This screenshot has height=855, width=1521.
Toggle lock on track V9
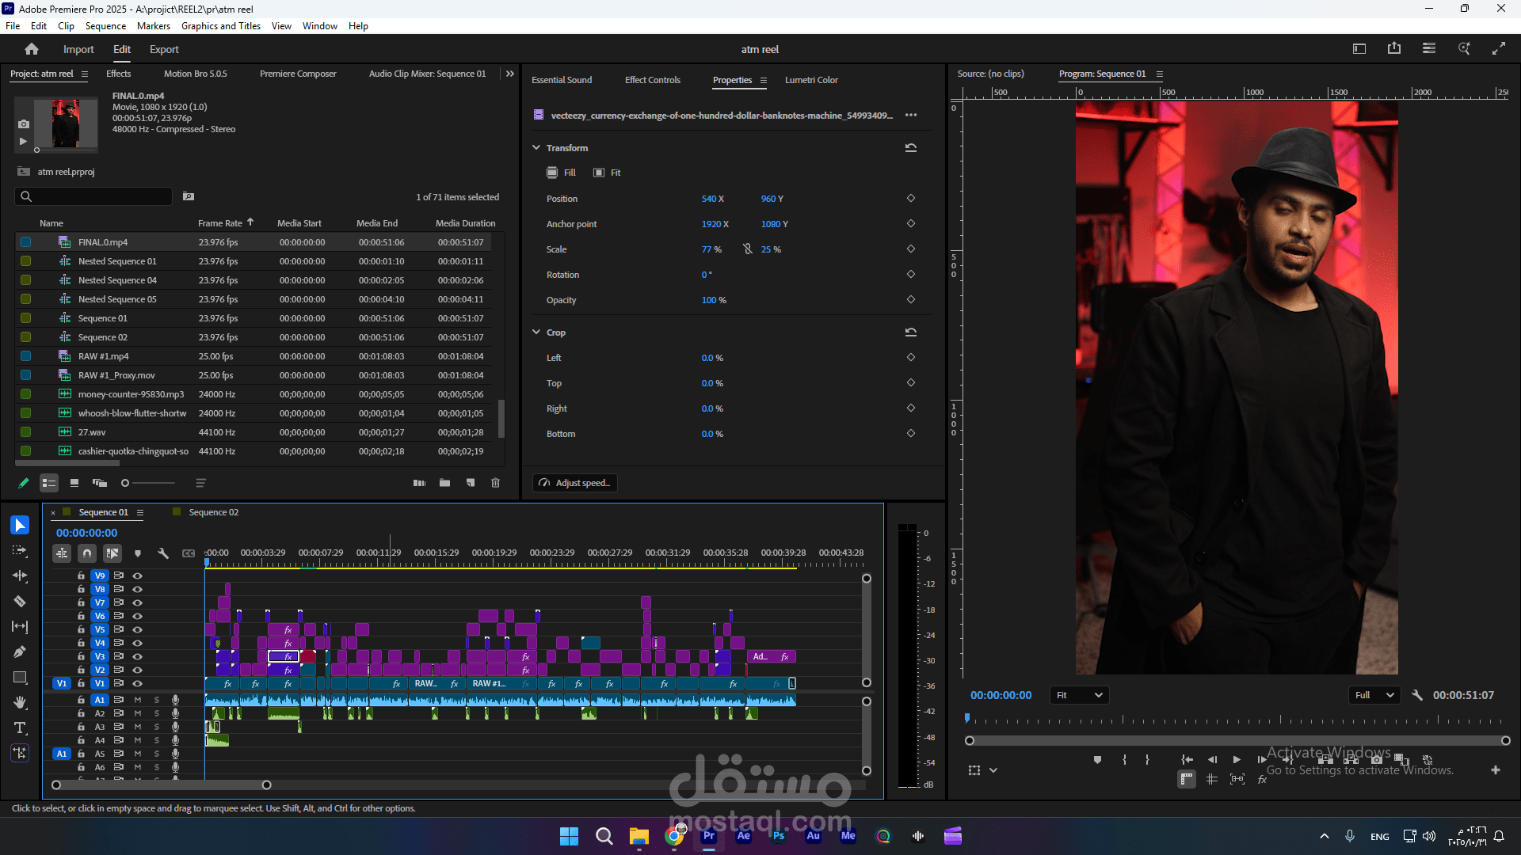pyautogui.click(x=81, y=576)
